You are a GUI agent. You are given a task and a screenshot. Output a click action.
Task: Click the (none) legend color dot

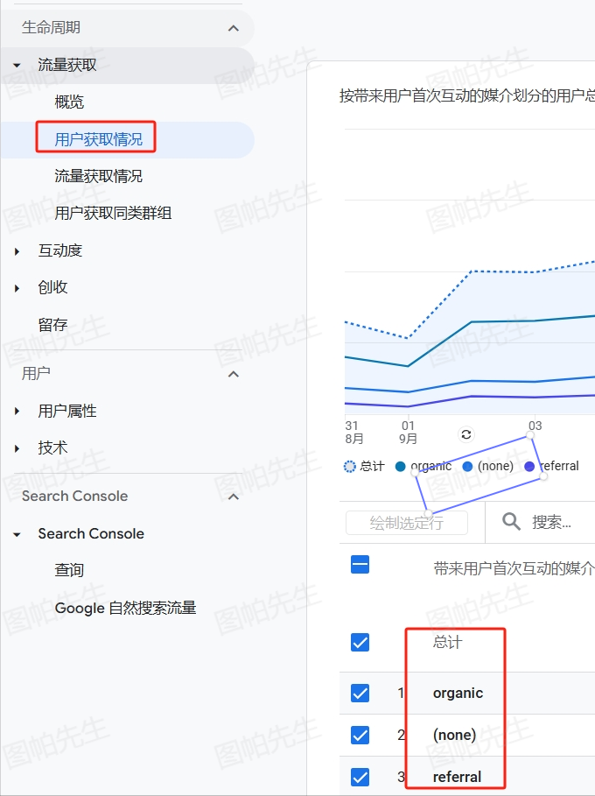(467, 467)
